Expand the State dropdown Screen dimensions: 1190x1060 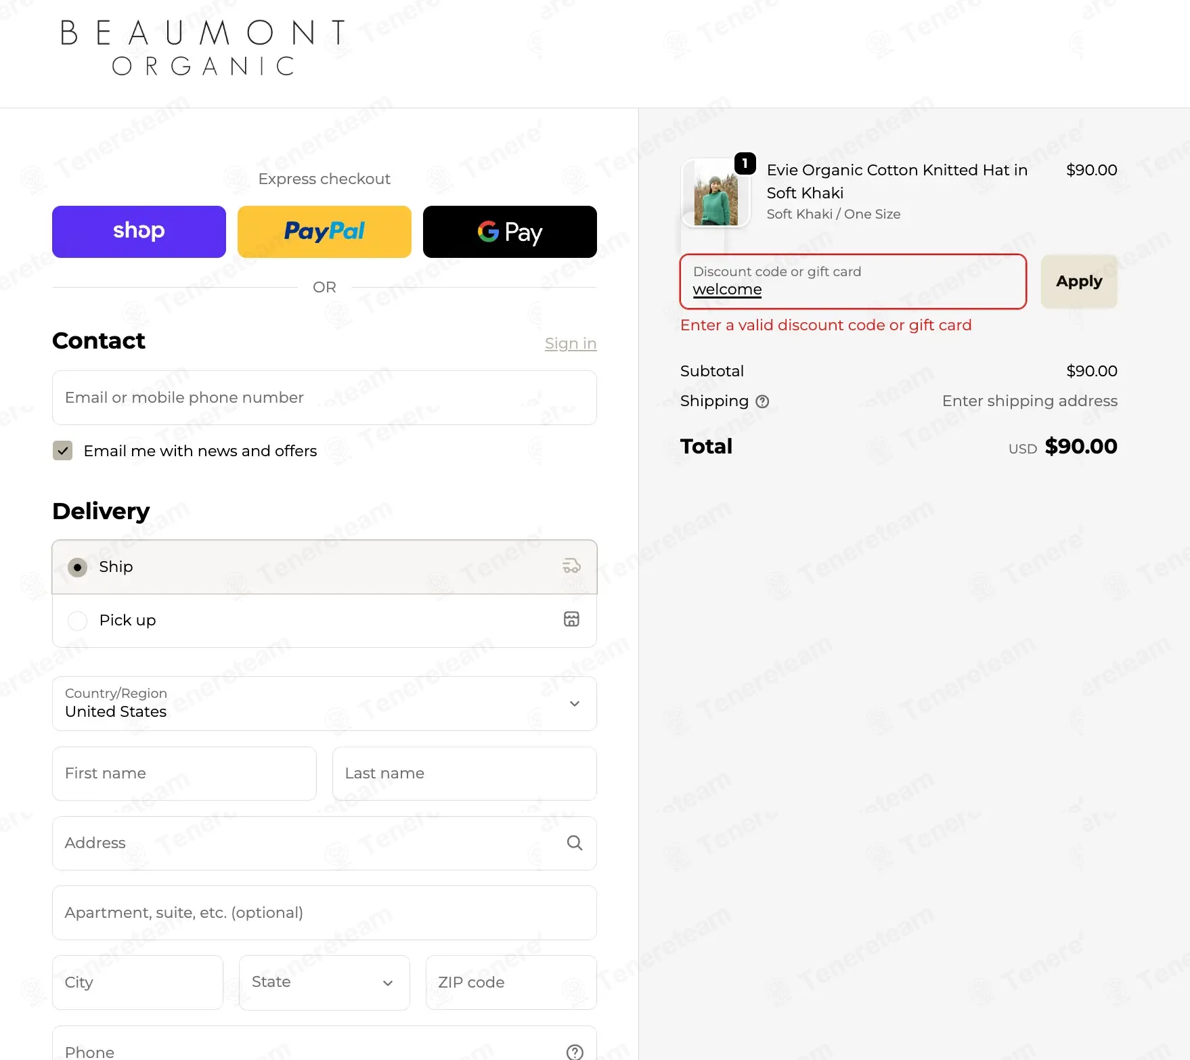pyautogui.click(x=324, y=983)
